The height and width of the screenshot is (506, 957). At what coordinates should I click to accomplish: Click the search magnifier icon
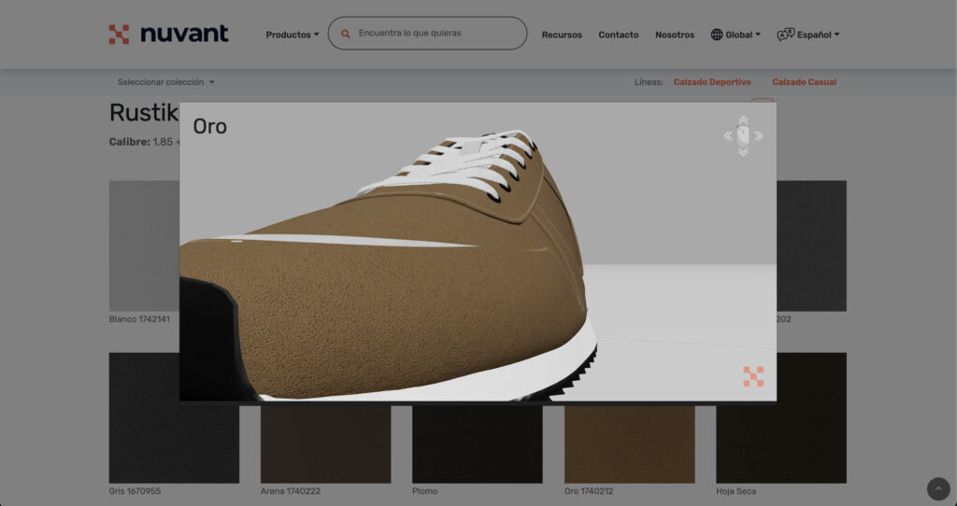click(x=346, y=34)
